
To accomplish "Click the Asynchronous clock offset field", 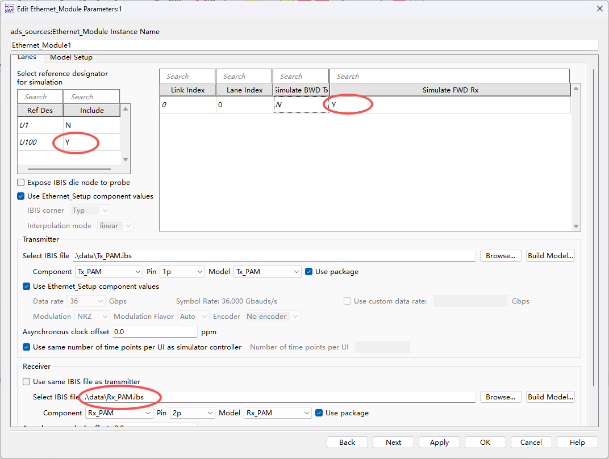I will [155, 332].
